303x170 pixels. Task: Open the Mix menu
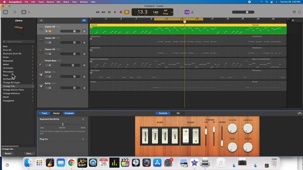58,2
